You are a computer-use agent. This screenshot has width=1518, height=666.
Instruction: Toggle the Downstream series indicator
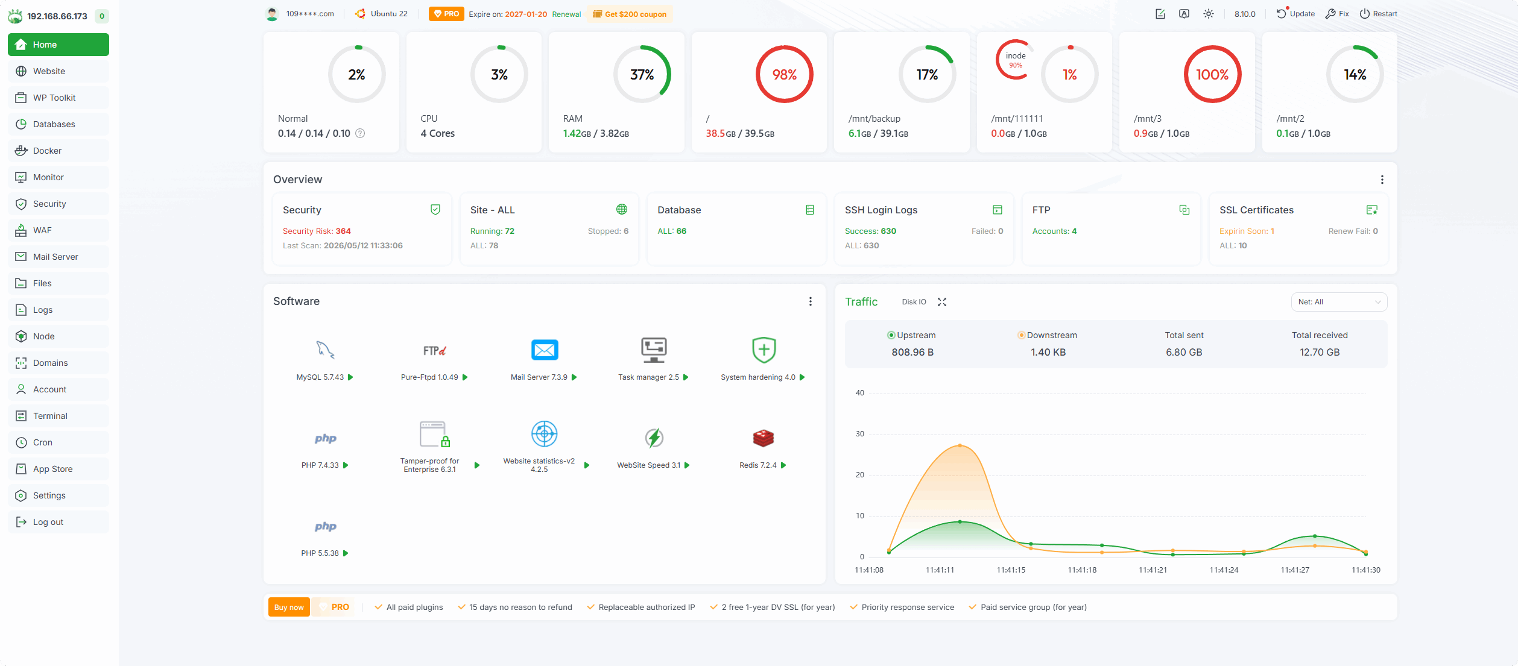coord(1021,335)
